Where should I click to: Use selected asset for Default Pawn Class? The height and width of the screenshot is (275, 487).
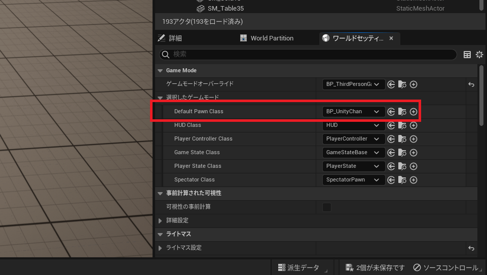coord(391,112)
